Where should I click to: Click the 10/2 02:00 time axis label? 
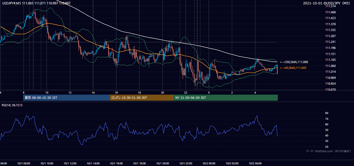(232, 164)
